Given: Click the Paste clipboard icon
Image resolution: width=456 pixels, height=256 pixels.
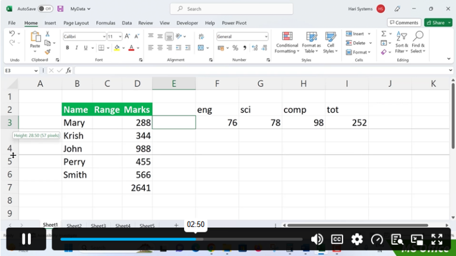Looking at the screenshot, I should [x=35, y=37].
